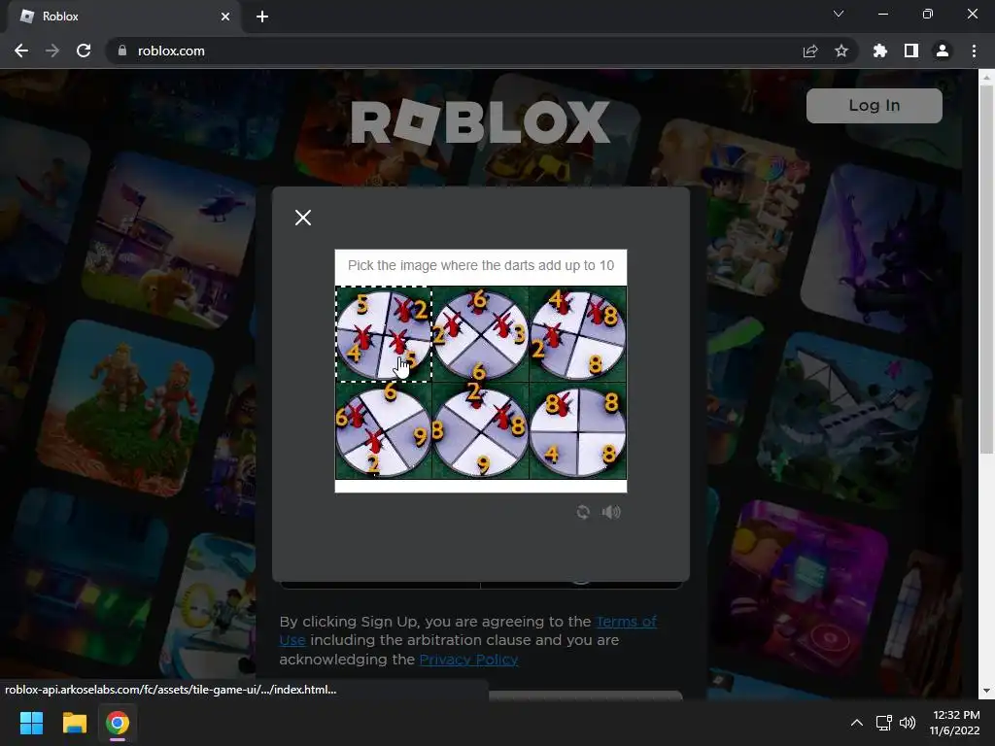Pick the dartboard with four 8s and 4
The width and height of the screenshot is (995, 746).
(577, 430)
